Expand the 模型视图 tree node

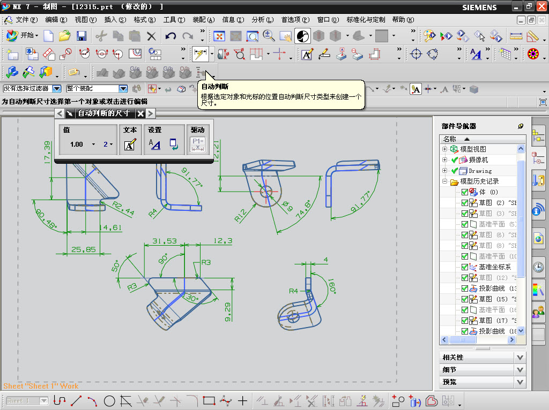444,149
